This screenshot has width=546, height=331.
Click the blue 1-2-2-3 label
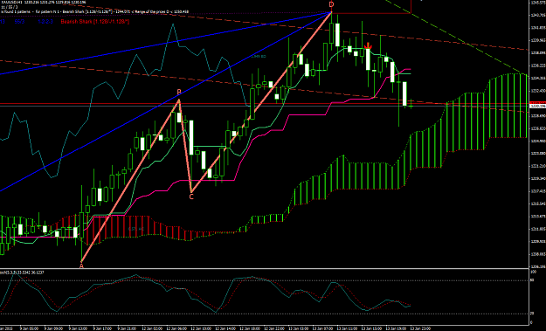(x=45, y=22)
